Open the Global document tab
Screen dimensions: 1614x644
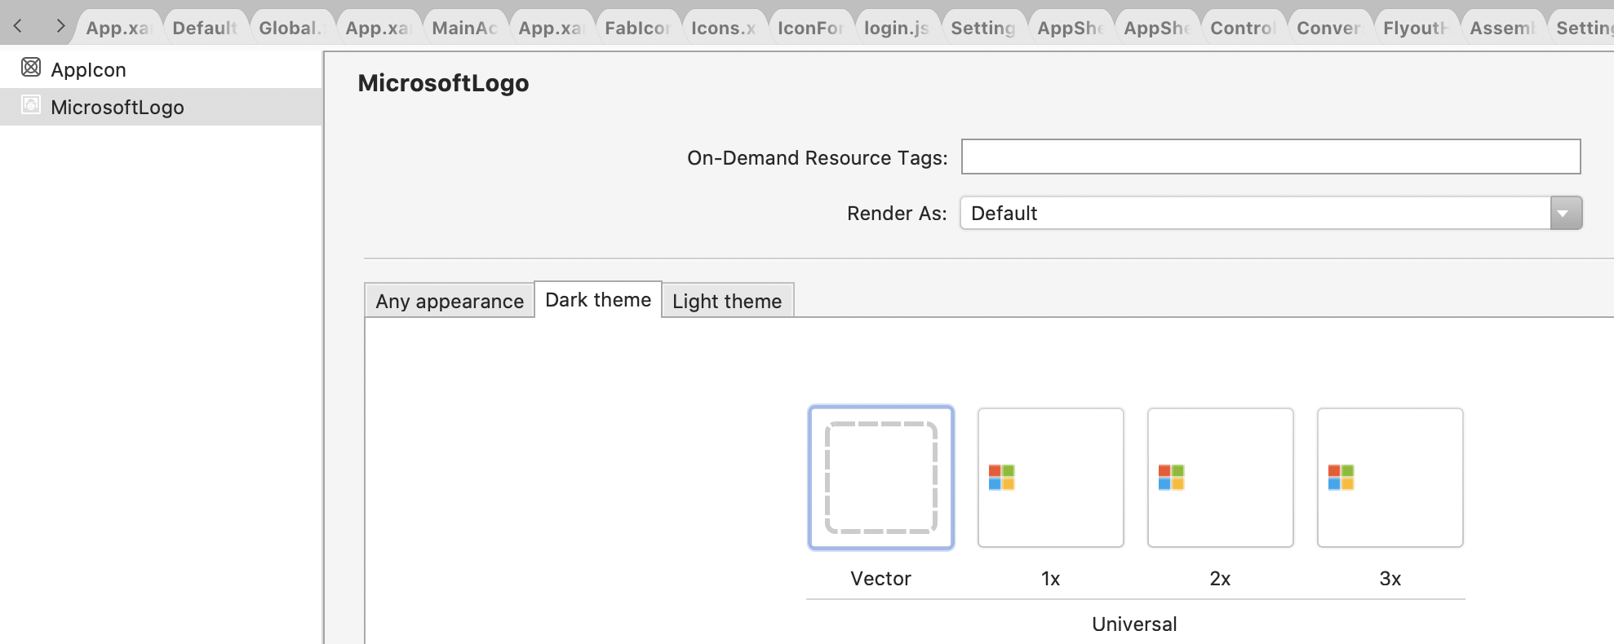[290, 28]
